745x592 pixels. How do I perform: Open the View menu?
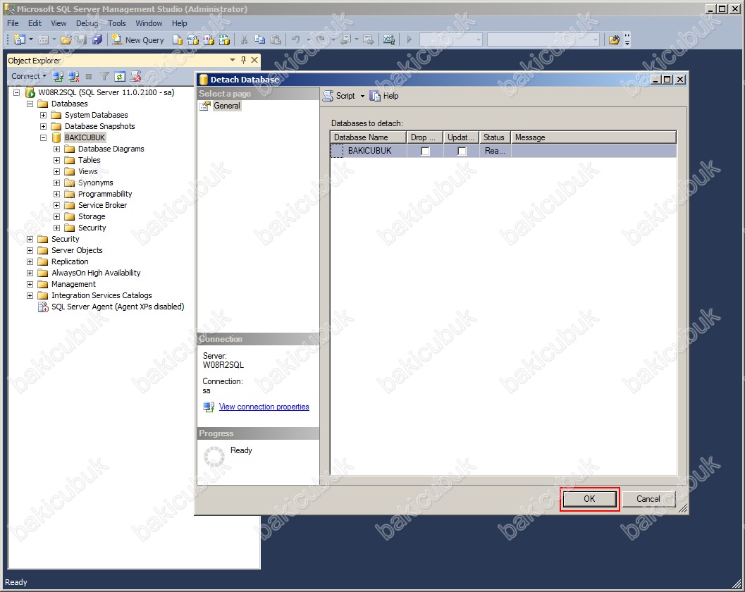[x=59, y=23]
